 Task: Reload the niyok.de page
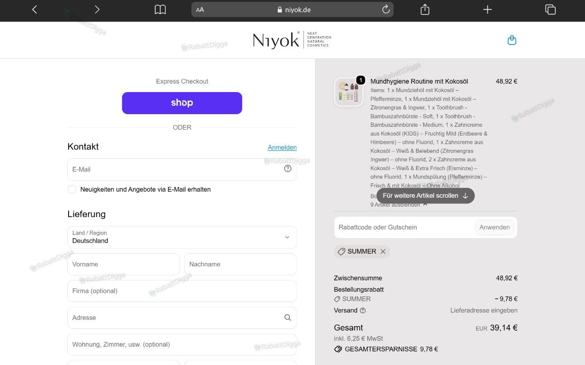coord(386,9)
